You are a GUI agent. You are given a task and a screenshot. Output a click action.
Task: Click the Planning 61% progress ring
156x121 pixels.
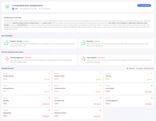(83, 43)
